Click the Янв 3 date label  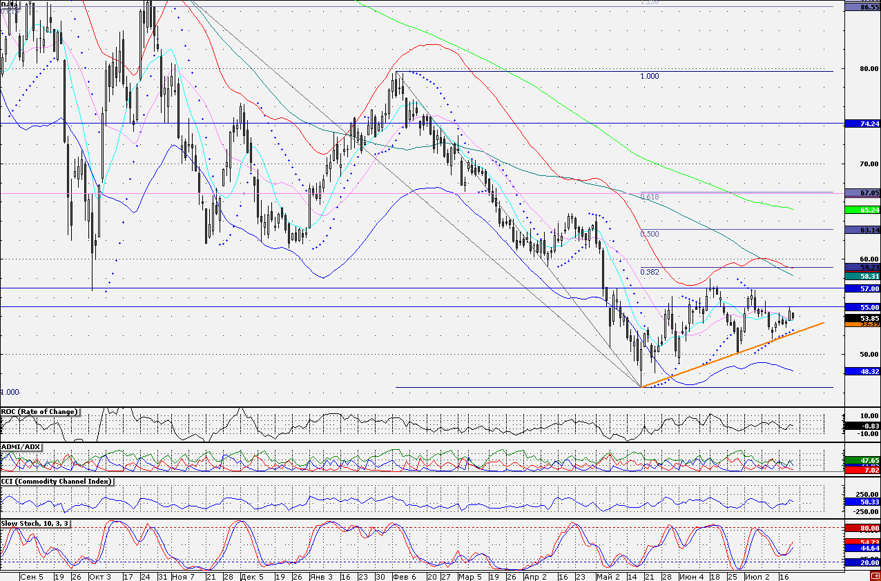pyautogui.click(x=321, y=576)
